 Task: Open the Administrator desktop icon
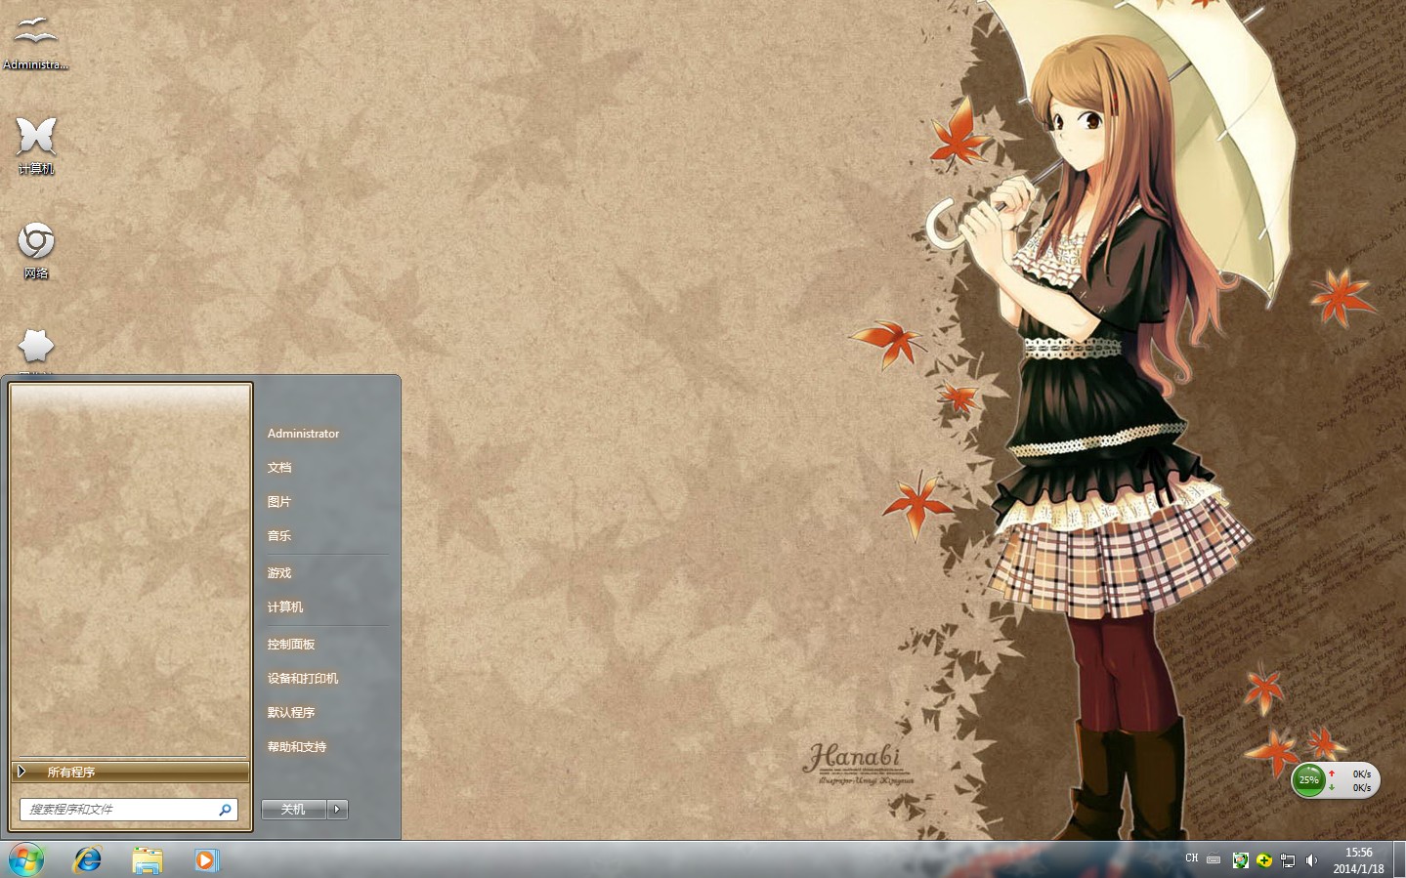[36, 43]
